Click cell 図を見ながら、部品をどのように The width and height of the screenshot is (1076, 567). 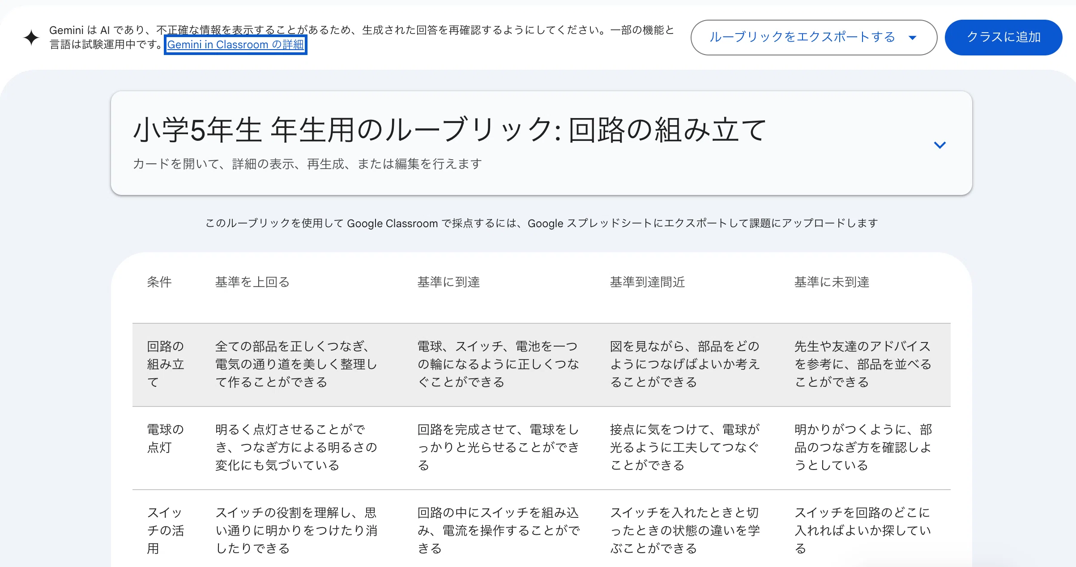point(685,364)
